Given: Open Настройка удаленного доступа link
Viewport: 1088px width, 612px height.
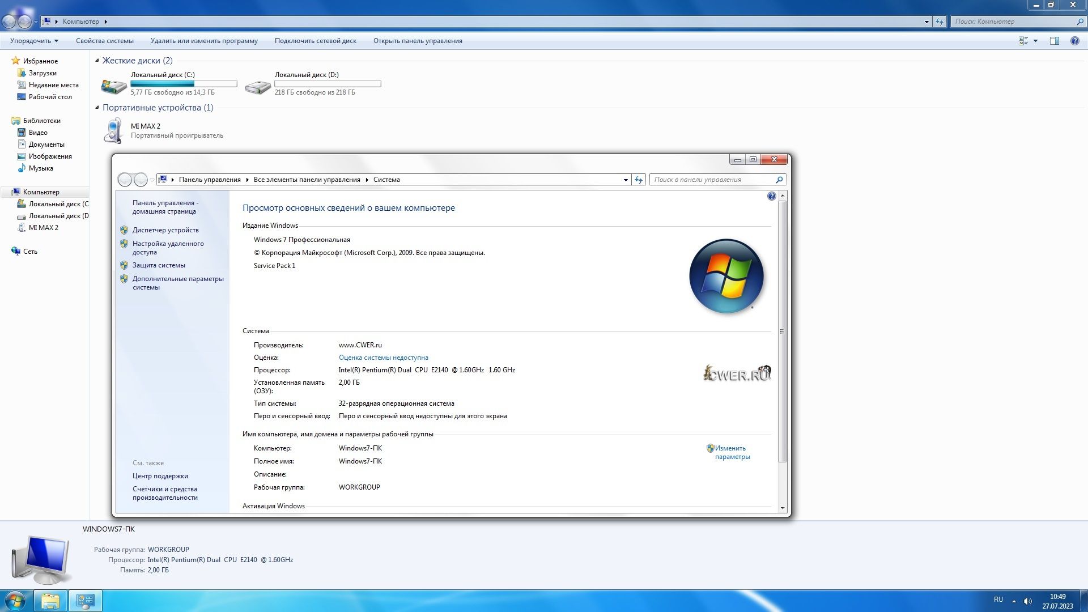Looking at the screenshot, I should coord(168,248).
